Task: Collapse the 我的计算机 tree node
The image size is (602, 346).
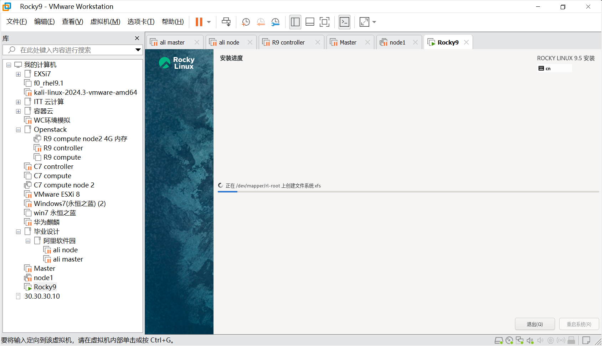Action: [x=9, y=65]
